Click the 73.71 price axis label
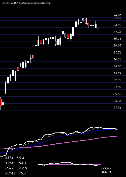 pyautogui.click(x=117, y=73)
